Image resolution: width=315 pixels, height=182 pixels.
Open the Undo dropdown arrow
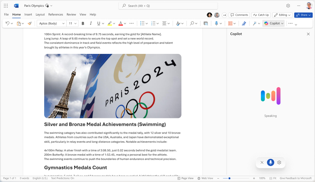tap(12, 23)
